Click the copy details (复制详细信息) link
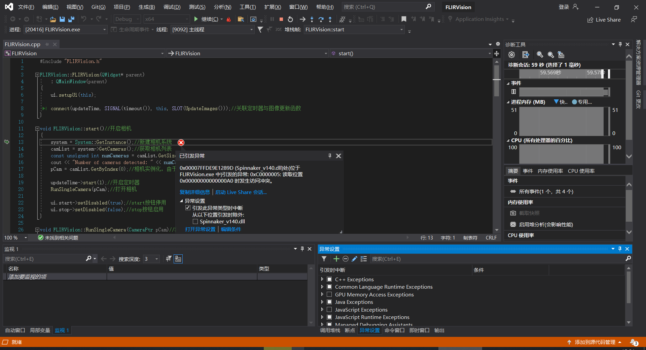 194,192
